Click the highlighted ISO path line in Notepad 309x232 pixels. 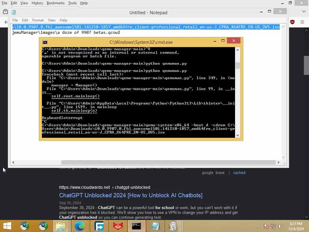pos(146,27)
